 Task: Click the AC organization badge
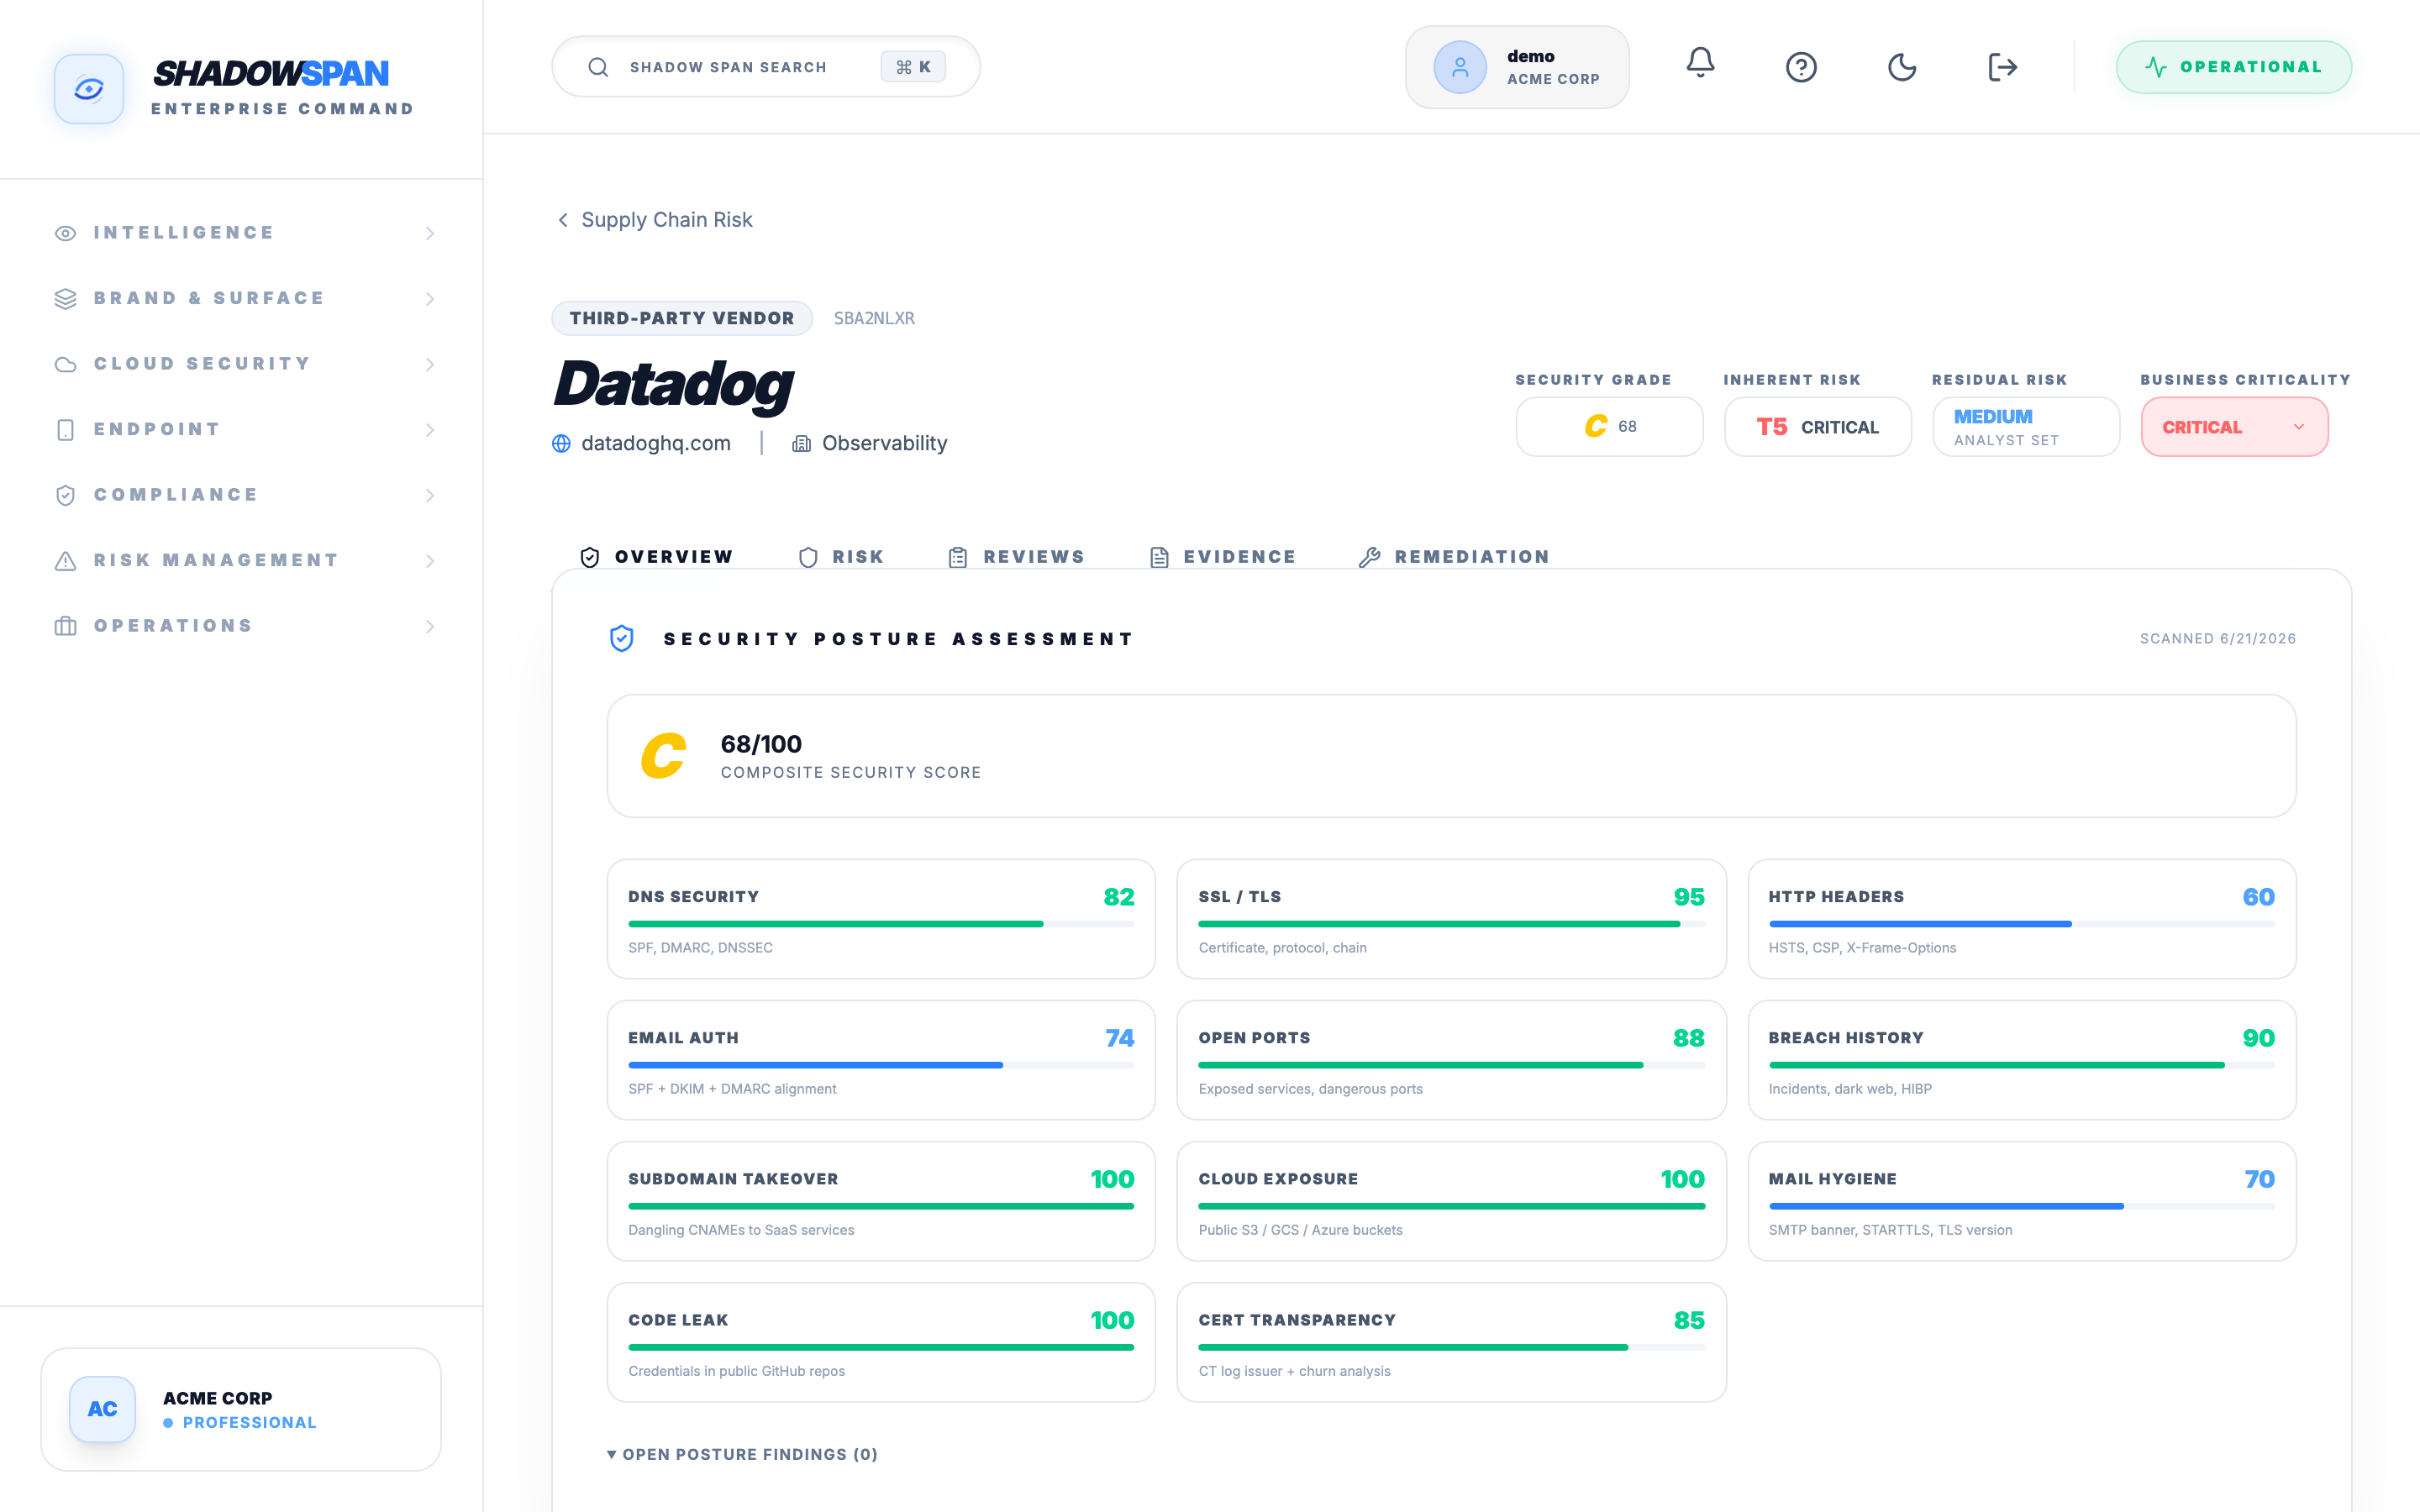tap(102, 1409)
